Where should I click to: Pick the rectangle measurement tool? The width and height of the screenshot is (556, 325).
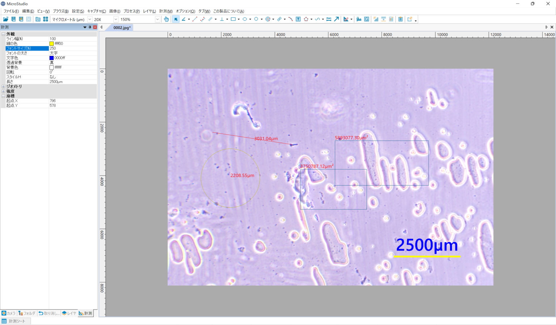(233, 19)
